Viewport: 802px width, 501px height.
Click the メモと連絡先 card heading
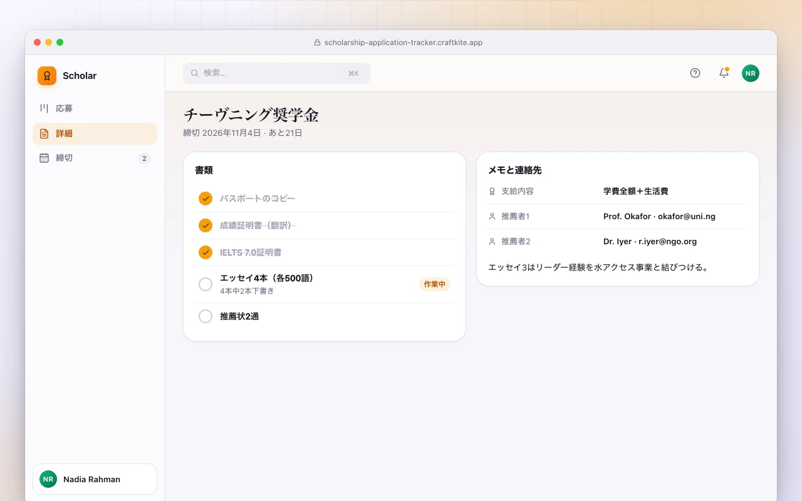coord(515,170)
